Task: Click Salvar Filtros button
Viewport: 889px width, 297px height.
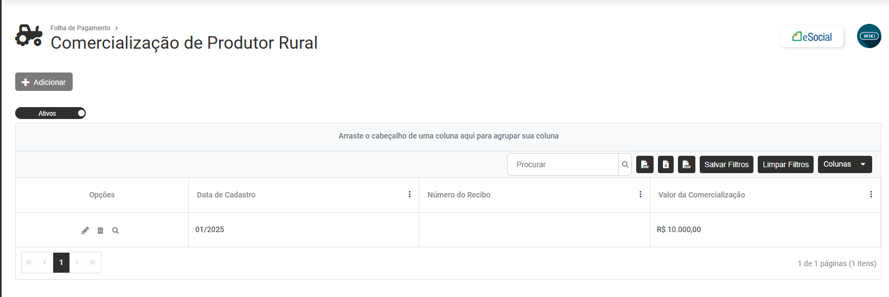Action: tap(726, 164)
